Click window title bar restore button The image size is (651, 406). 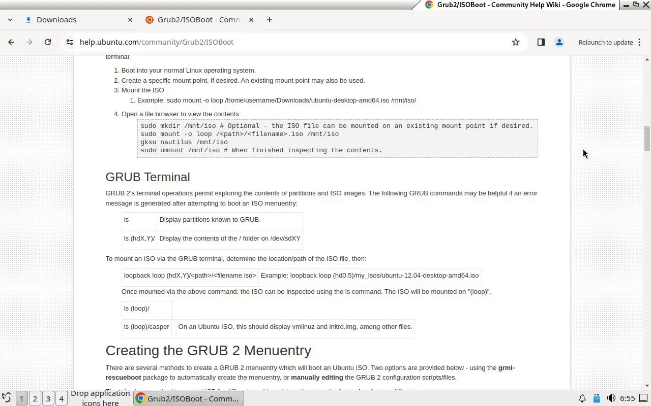coord(636,5)
